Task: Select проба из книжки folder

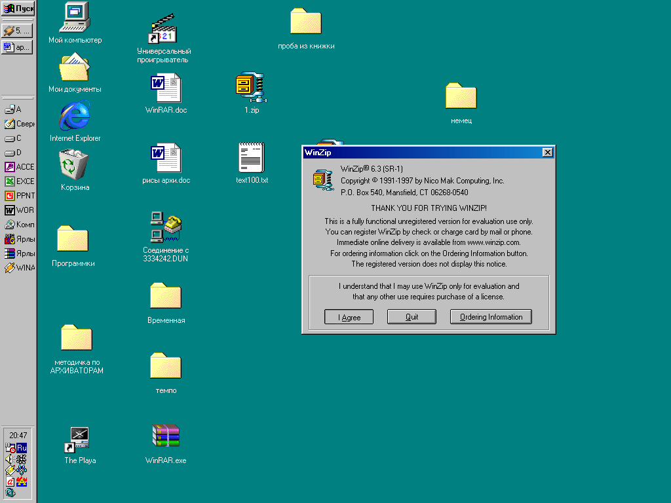Action: pyautogui.click(x=306, y=29)
